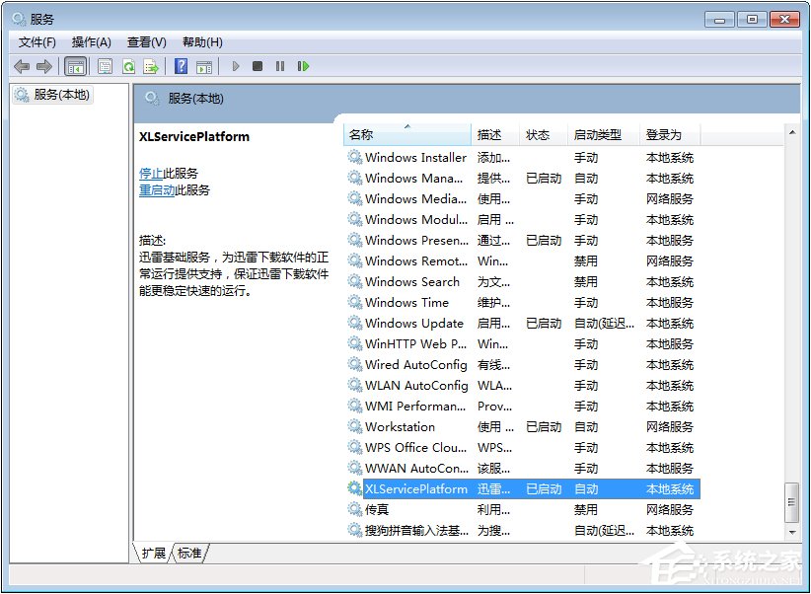Open the 查看(V) menu
This screenshot has height=594, width=811.
(x=145, y=41)
